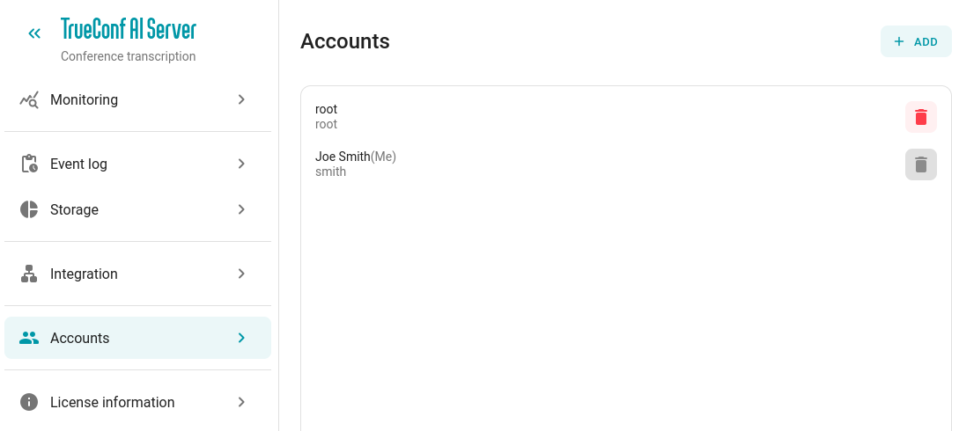Click the Storage pie chart icon

(x=29, y=209)
